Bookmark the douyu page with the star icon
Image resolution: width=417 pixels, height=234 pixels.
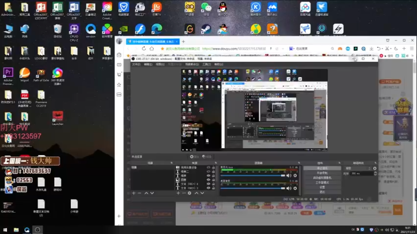click(162, 49)
